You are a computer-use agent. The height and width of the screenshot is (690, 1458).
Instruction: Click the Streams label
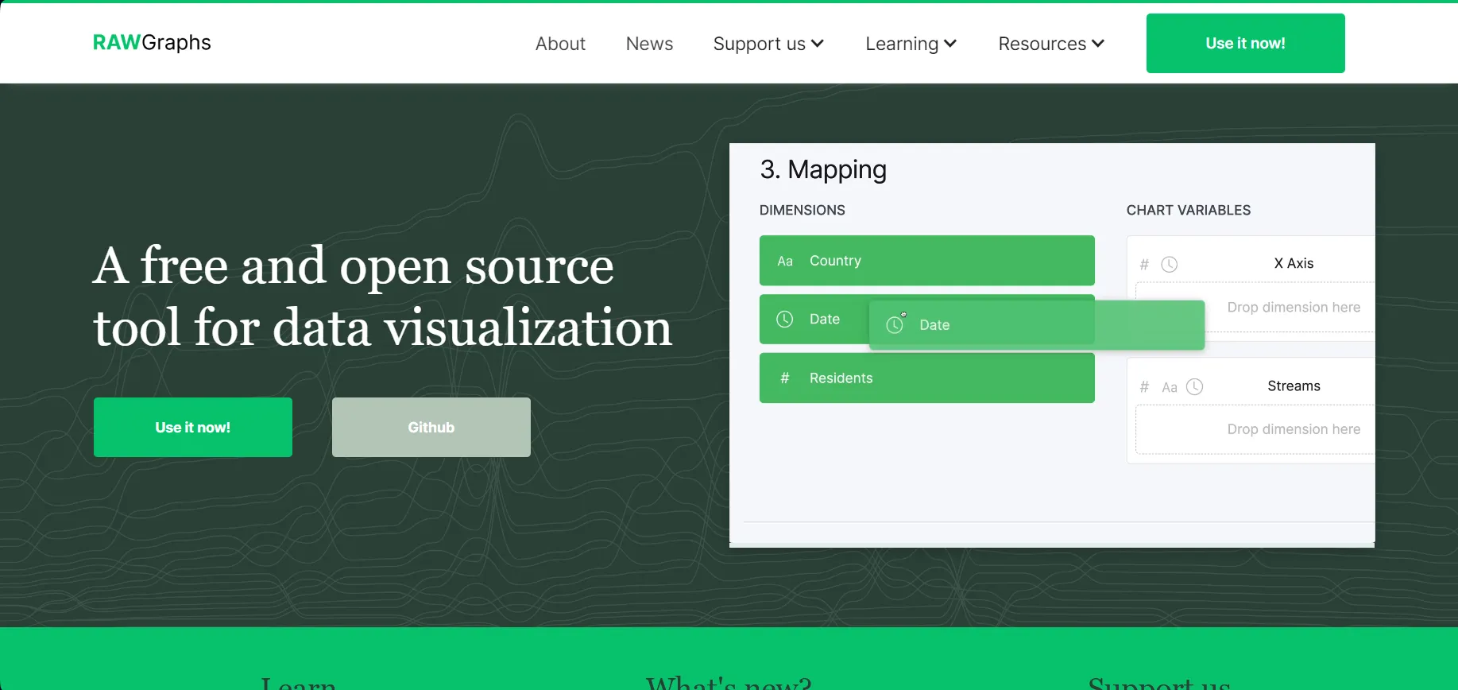tap(1294, 386)
